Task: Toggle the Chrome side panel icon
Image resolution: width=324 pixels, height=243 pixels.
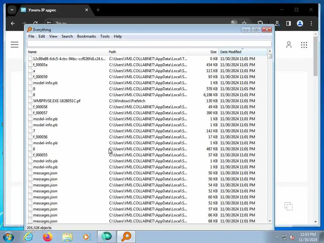Action: point(289,23)
